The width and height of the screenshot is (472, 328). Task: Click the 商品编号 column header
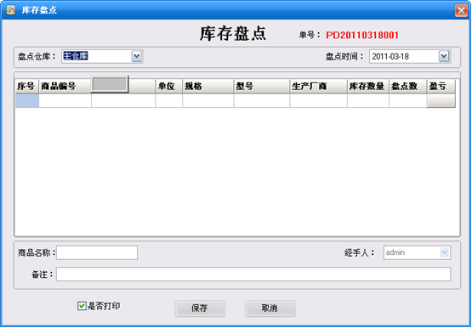tap(65, 87)
